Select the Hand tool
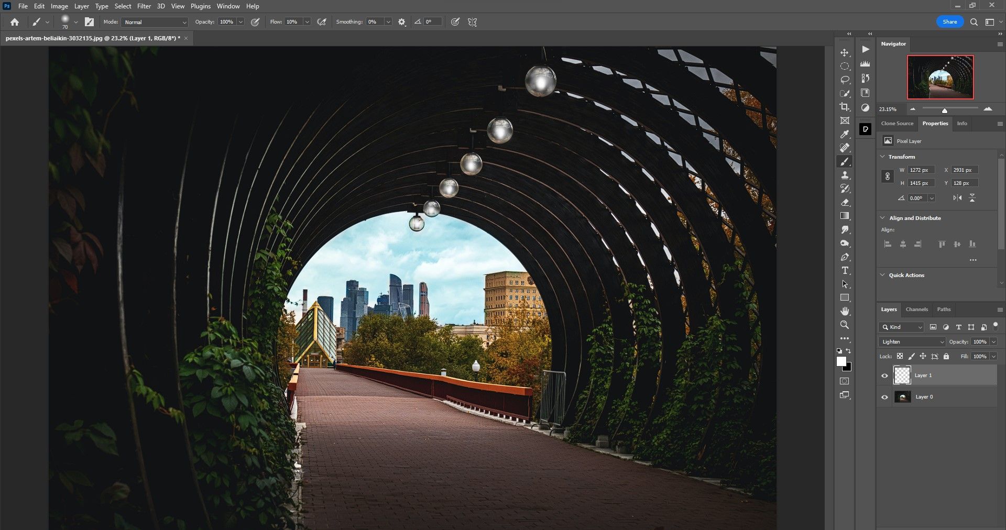1006x530 pixels. pos(845,311)
